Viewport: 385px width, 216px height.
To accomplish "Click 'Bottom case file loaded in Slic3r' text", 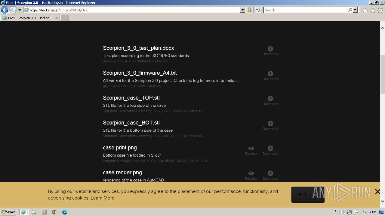I will tap(132, 155).
